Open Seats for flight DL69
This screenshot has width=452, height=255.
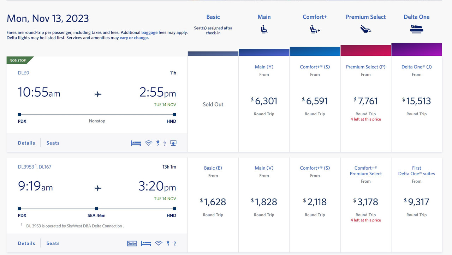[x=53, y=143]
